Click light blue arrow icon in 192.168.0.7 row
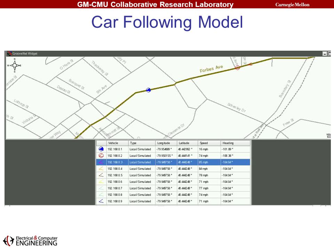The width and height of the screenshot is (334, 250). click(101, 188)
